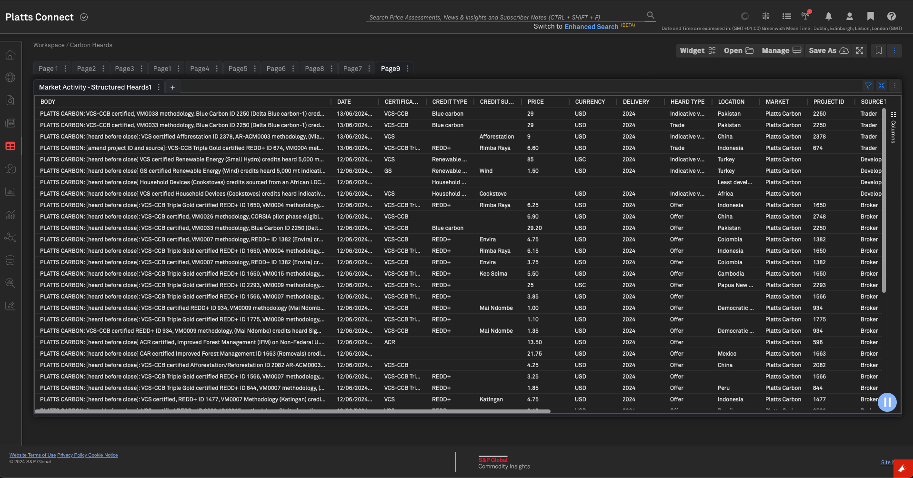Open the Structured Heards1 widget options menu
Image resolution: width=913 pixels, height=478 pixels.
click(x=159, y=87)
